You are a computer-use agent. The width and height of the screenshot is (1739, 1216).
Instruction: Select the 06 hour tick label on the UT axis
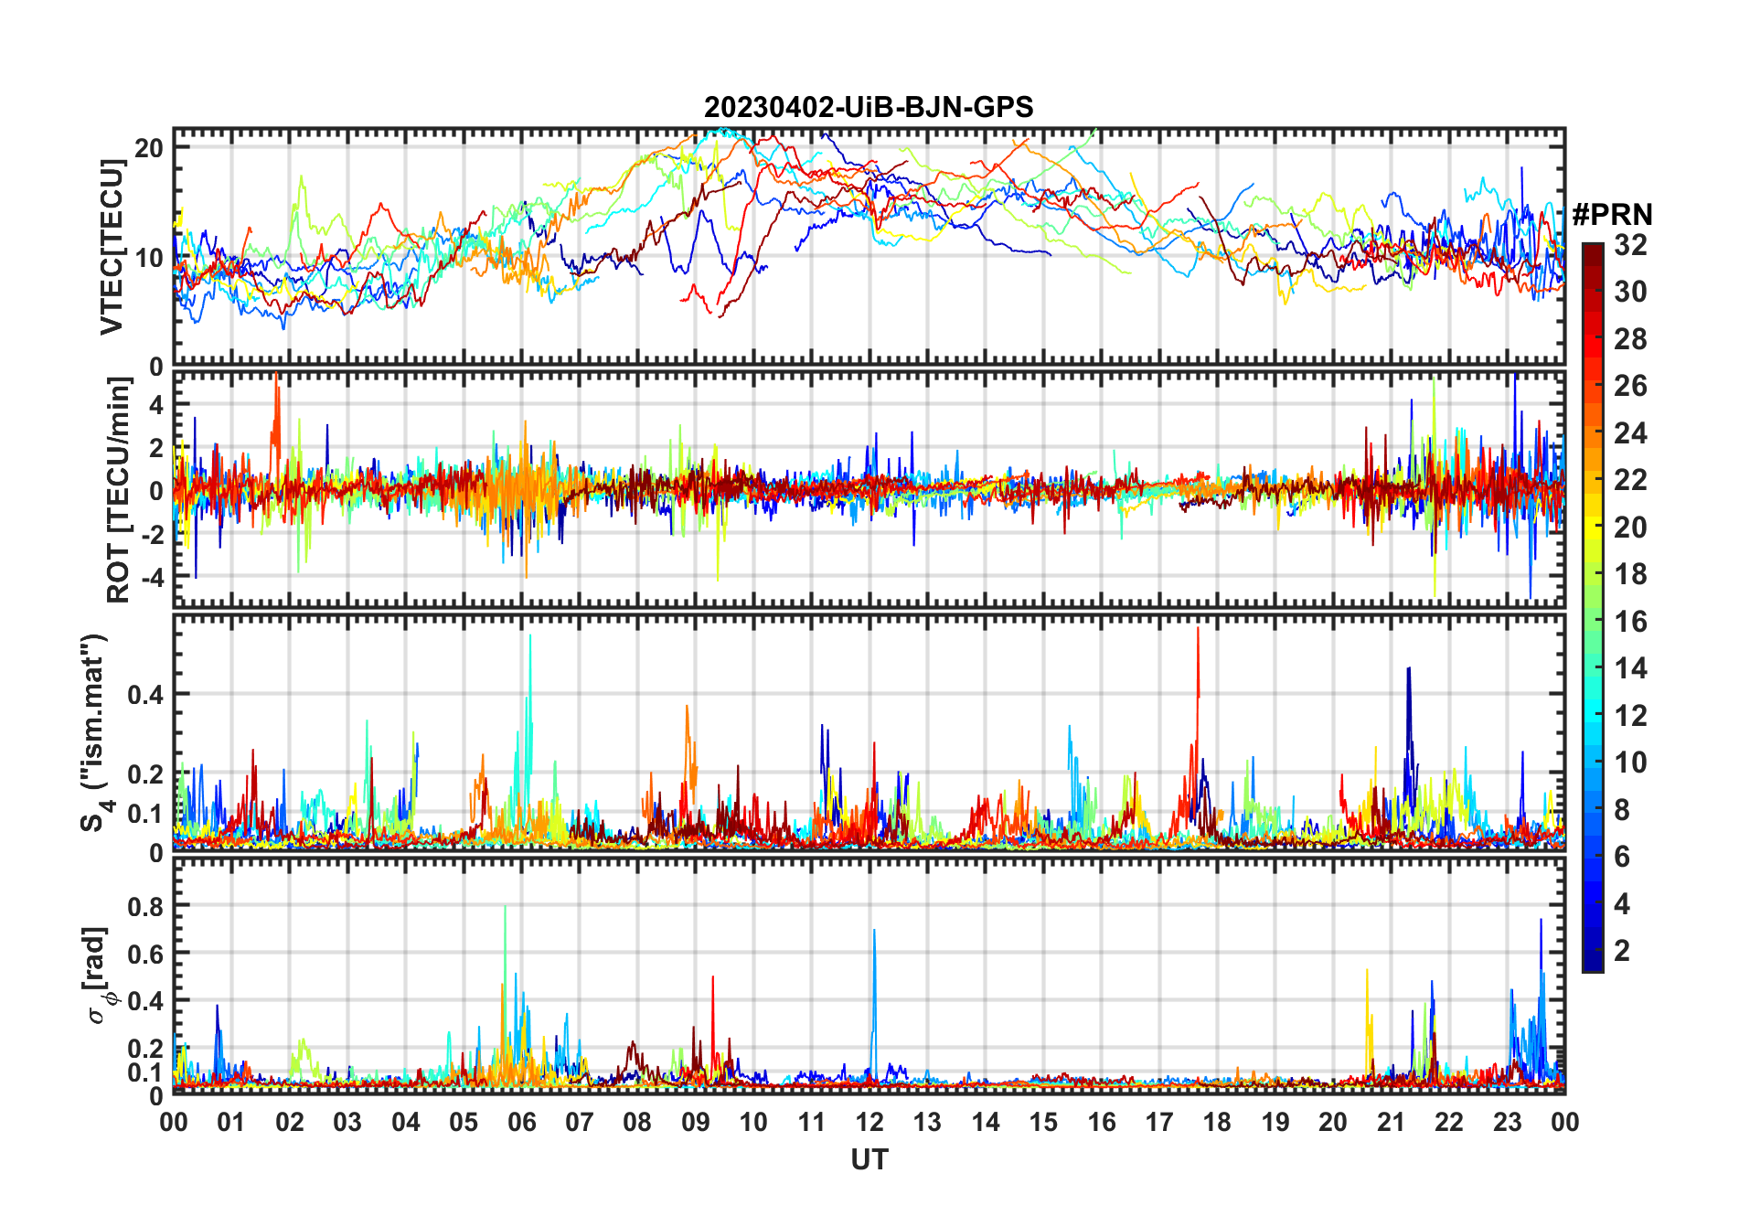[x=522, y=1123]
